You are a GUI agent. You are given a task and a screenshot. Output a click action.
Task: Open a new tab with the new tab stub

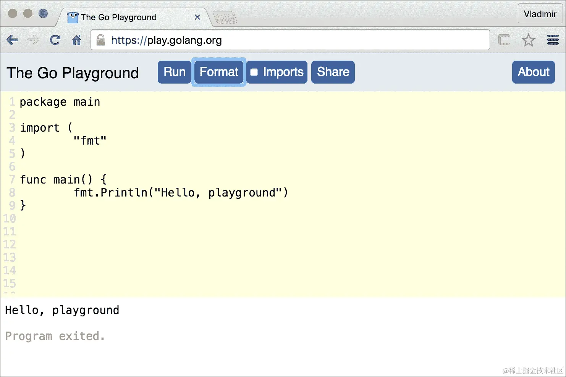click(225, 18)
